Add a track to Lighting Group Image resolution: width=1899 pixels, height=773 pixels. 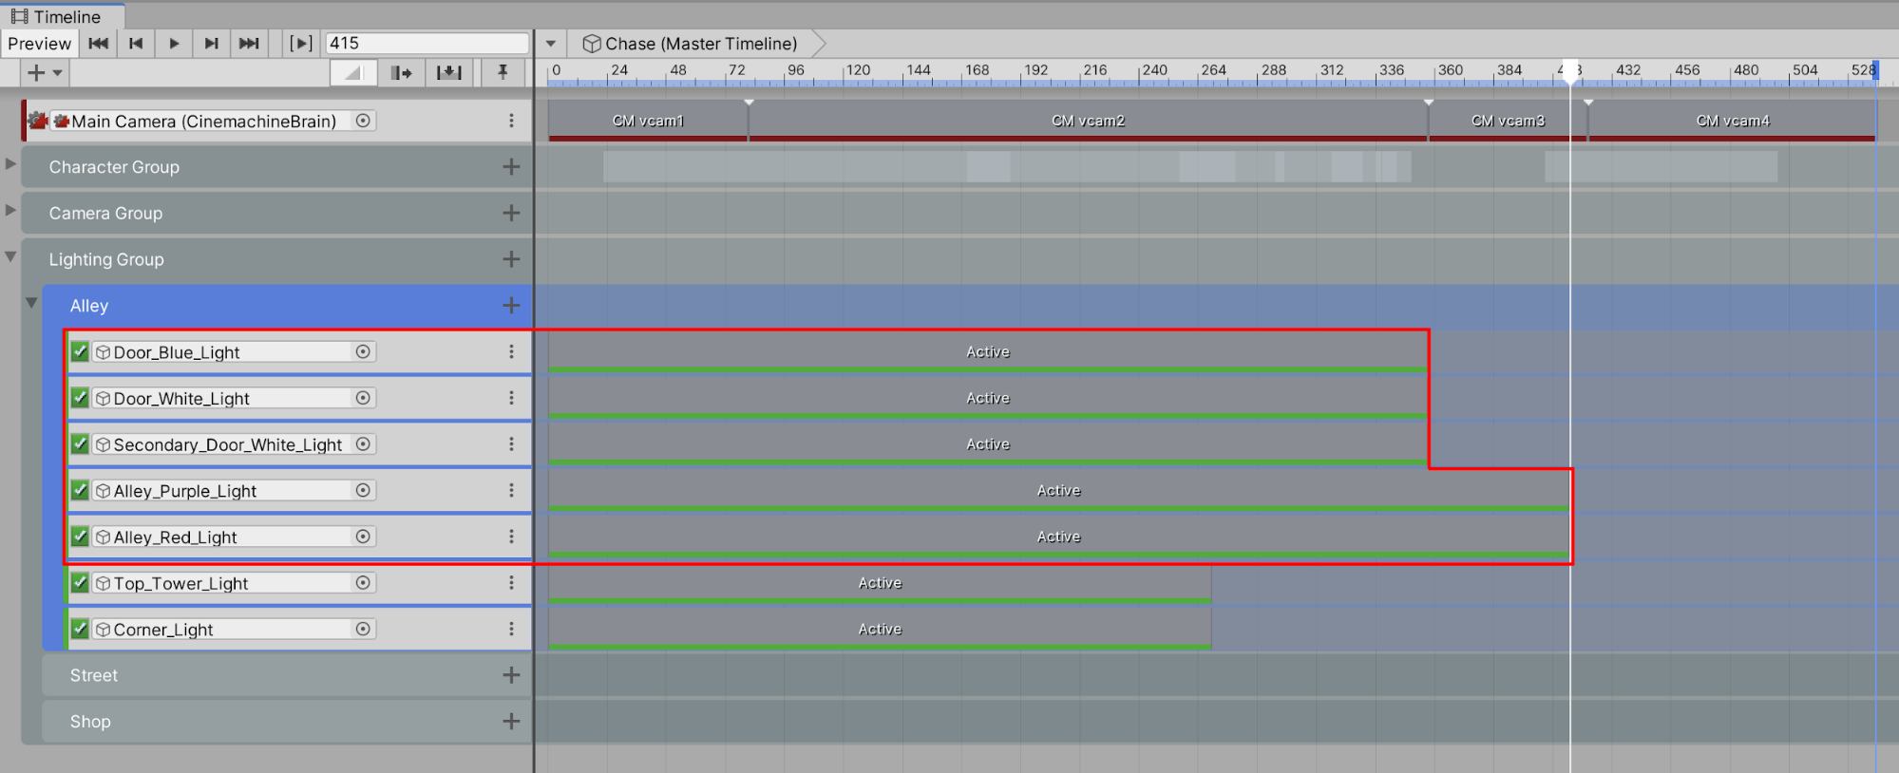click(x=511, y=259)
